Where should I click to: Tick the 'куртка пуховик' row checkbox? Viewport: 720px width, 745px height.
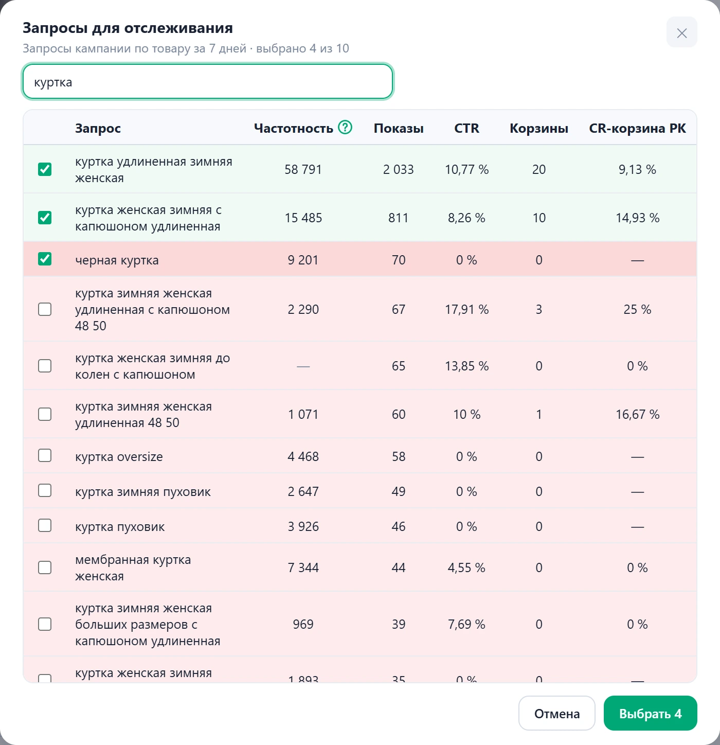point(45,525)
